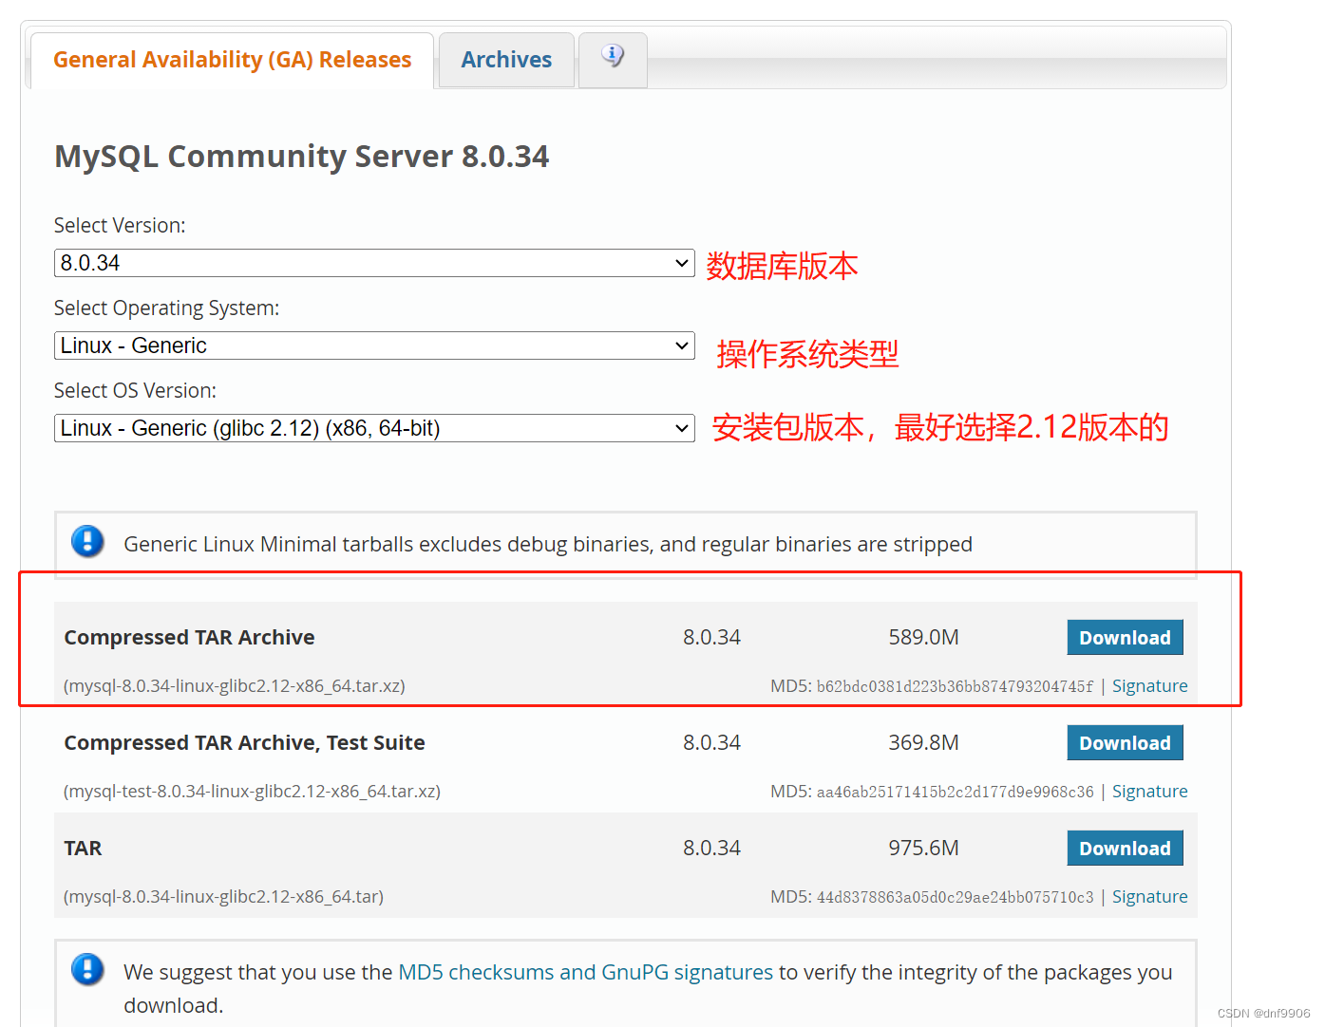Open the Select OS Version dropdown
This screenshot has height=1027, width=1325.
374,428
